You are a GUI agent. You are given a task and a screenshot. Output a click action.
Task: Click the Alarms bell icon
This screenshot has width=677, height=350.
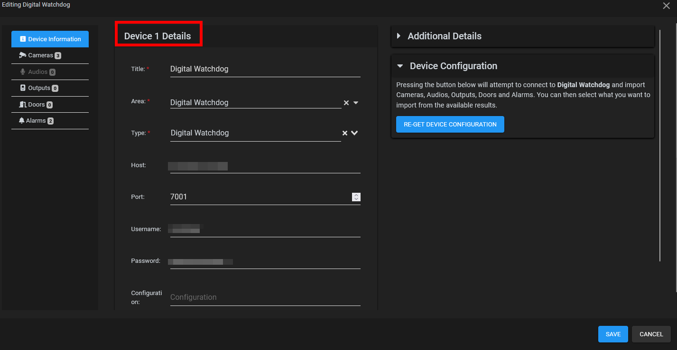[x=23, y=120]
